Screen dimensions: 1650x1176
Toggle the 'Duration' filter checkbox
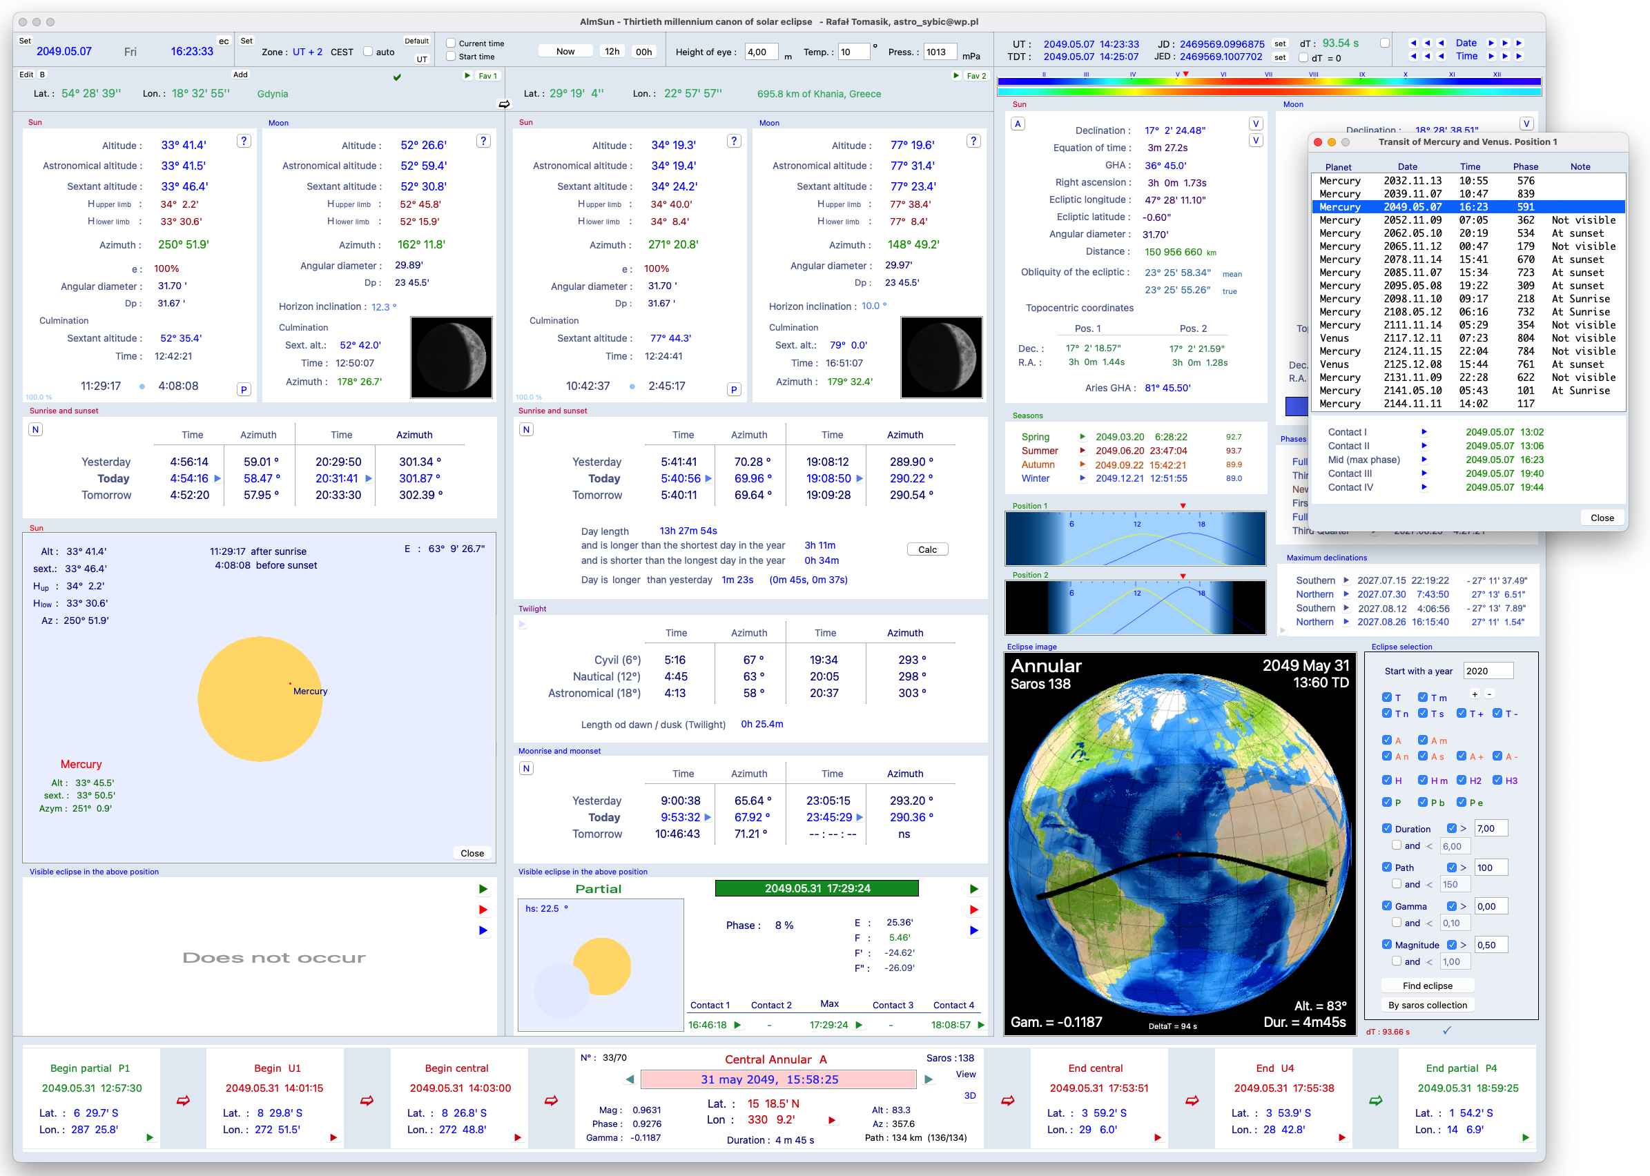[x=1386, y=828]
